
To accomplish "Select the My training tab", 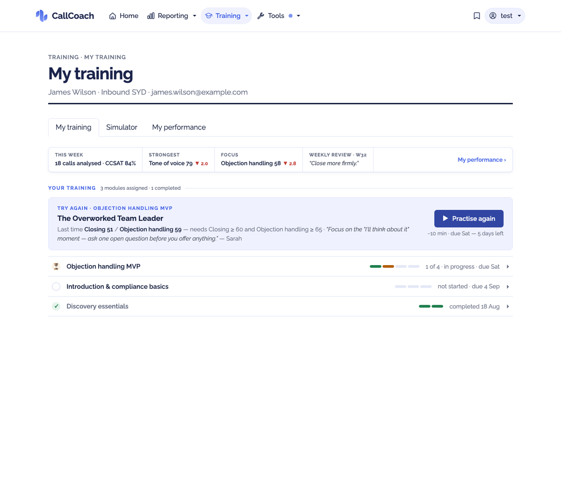I will (73, 127).
